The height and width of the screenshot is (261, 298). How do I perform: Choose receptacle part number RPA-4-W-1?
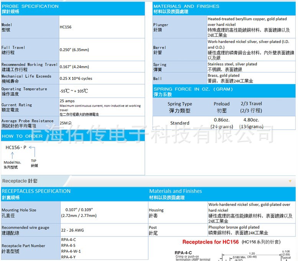click(71, 251)
